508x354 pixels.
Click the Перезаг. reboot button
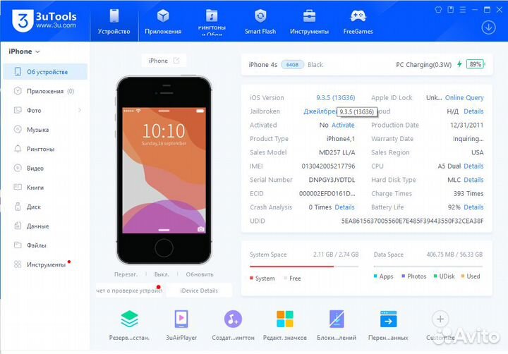[x=126, y=274]
